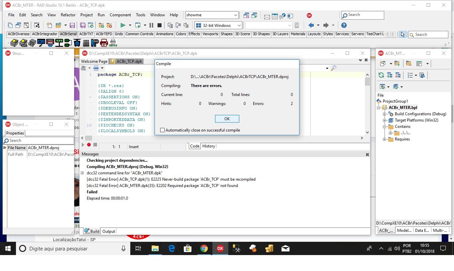Click the Object Inspector search field
Screen dimensions: 454x271
pyautogui.click(x=39, y=140)
